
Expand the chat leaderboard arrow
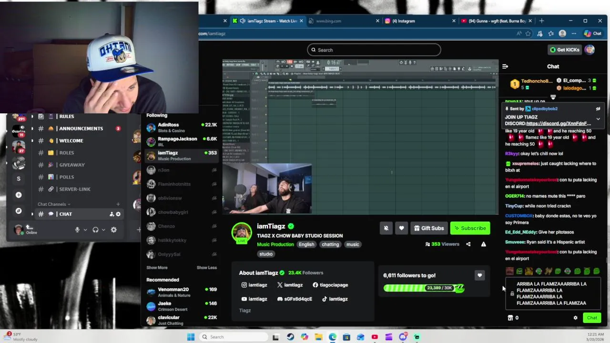(553, 97)
